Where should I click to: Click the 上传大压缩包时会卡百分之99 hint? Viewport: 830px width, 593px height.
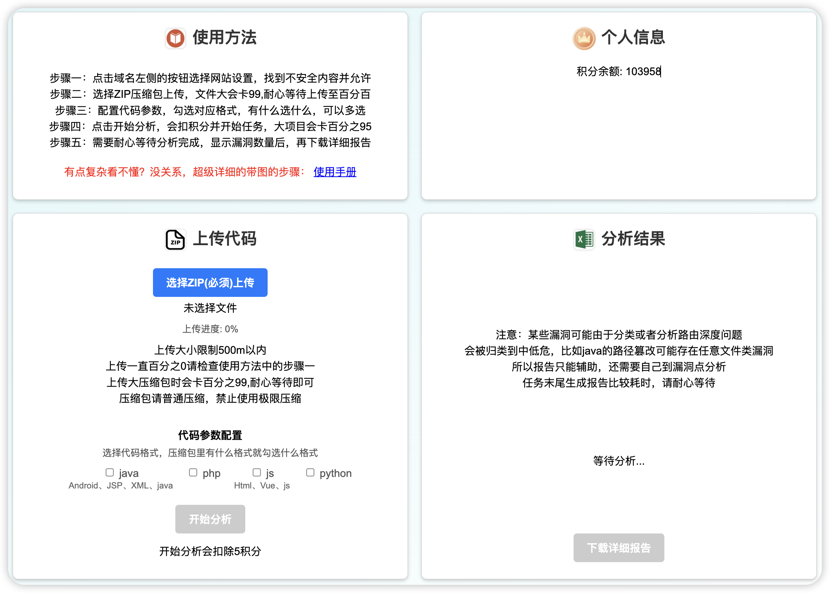[210, 382]
